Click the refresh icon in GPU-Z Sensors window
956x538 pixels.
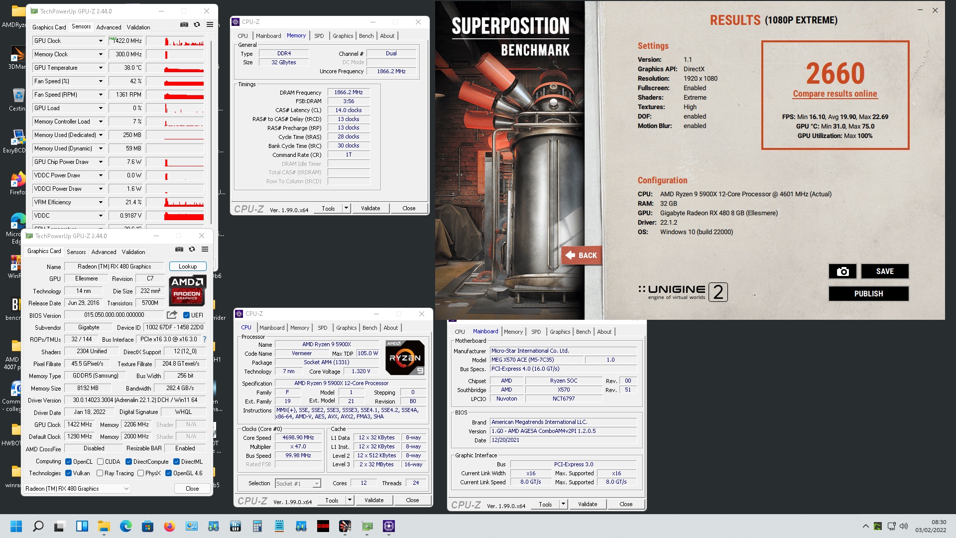pyautogui.click(x=197, y=24)
